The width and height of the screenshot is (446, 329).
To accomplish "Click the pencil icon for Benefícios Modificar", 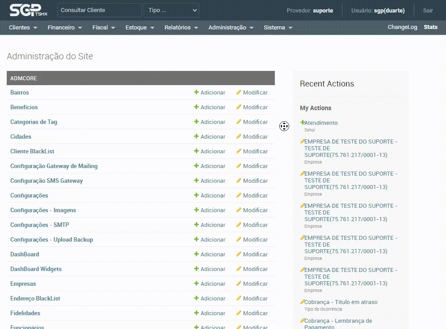I will pyautogui.click(x=239, y=107).
